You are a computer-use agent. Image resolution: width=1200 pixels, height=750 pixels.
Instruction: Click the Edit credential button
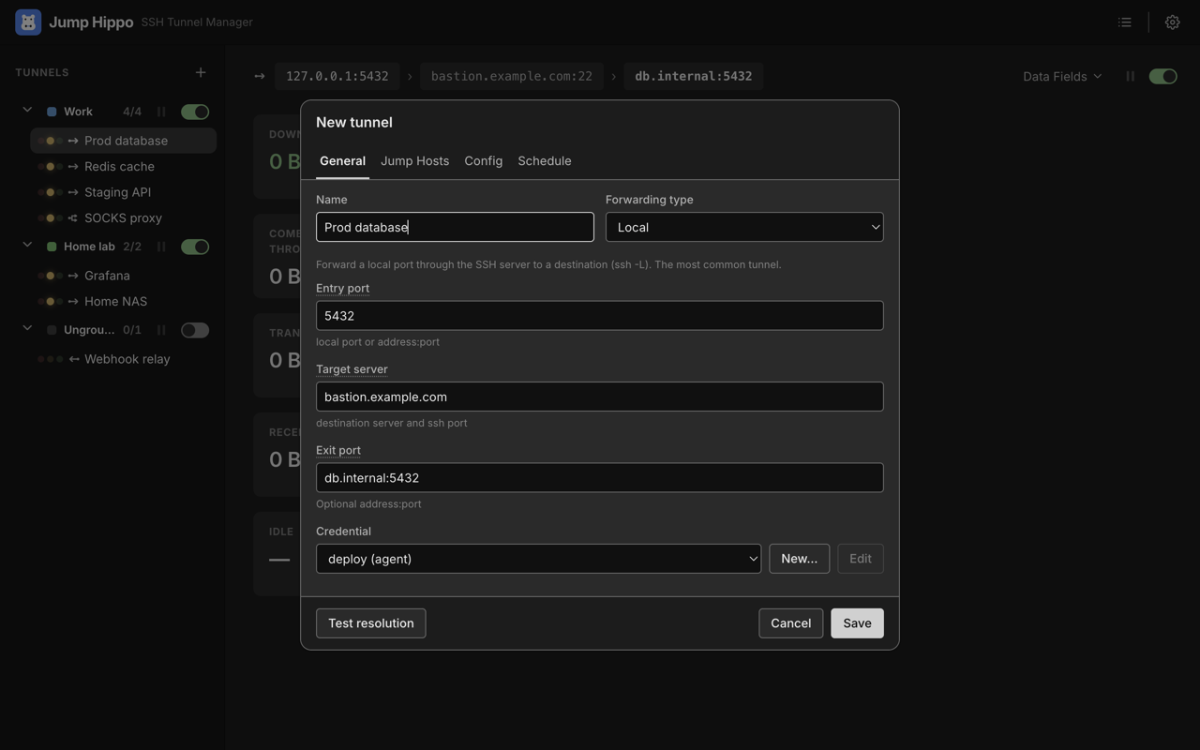point(861,559)
